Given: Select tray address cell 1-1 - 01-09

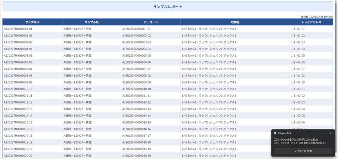Looking at the screenshot, I should coord(298,82).
